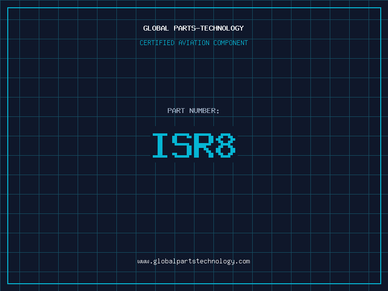Open the www.globalpartstechnology.com link
This screenshot has width=388, height=291.
click(x=194, y=261)
